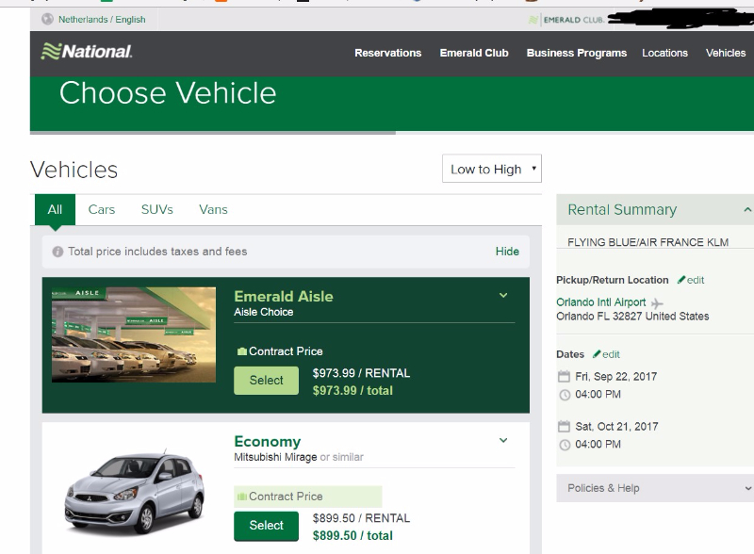The image size is (754, 554).
Task: Click the National logo in header
Action: 87,52
